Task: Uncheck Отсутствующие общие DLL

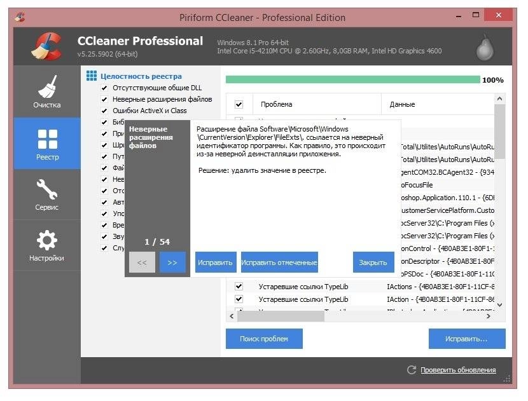Action: tap(104, 88)
